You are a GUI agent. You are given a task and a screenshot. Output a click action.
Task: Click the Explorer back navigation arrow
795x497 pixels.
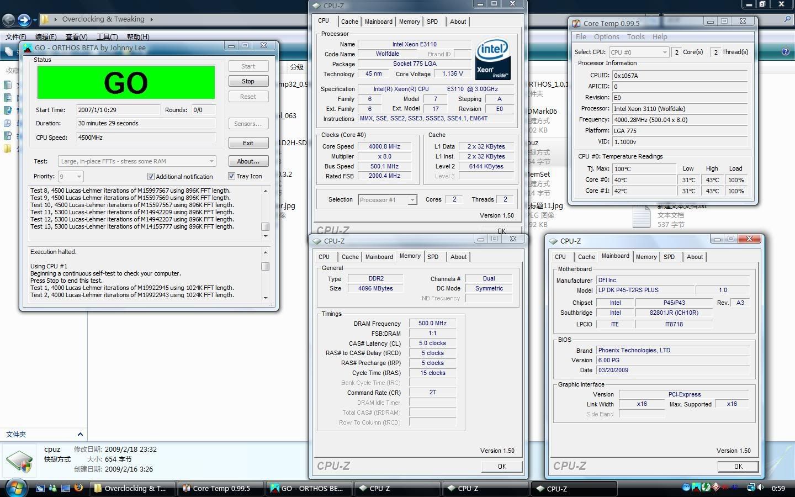point(8,20)
